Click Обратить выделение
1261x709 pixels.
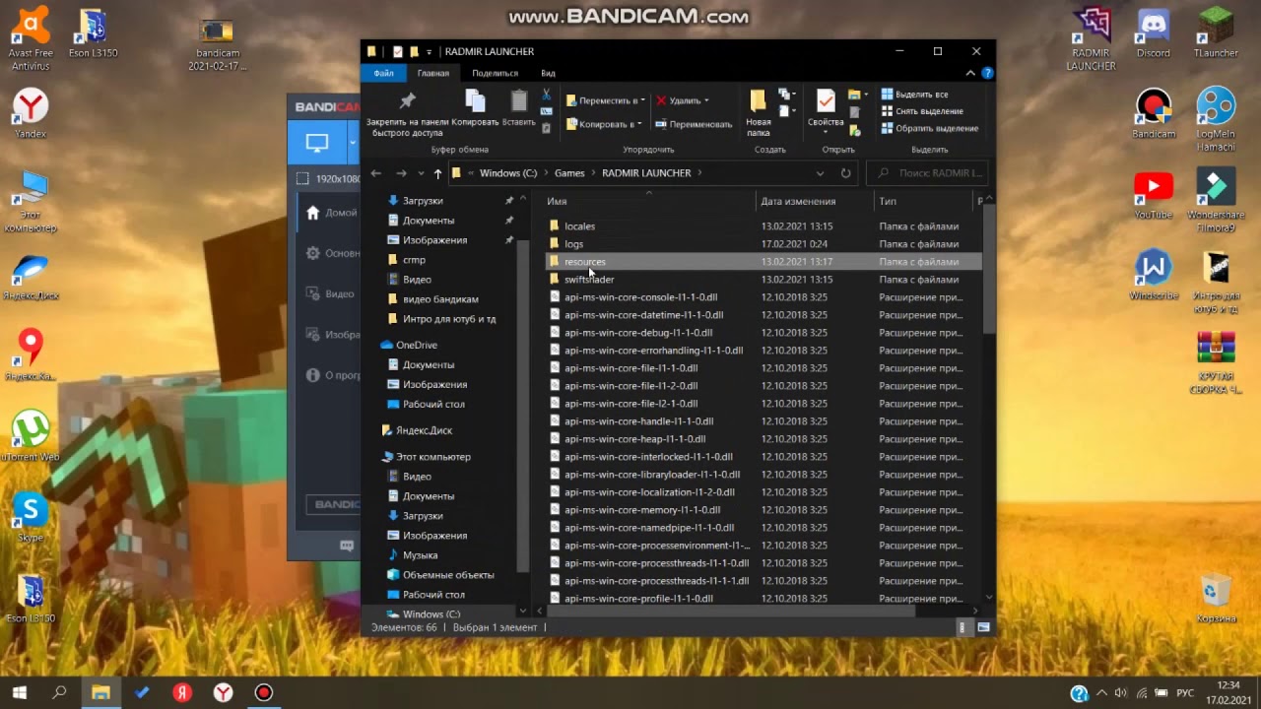pyautogui.click(x=929, y=128)
